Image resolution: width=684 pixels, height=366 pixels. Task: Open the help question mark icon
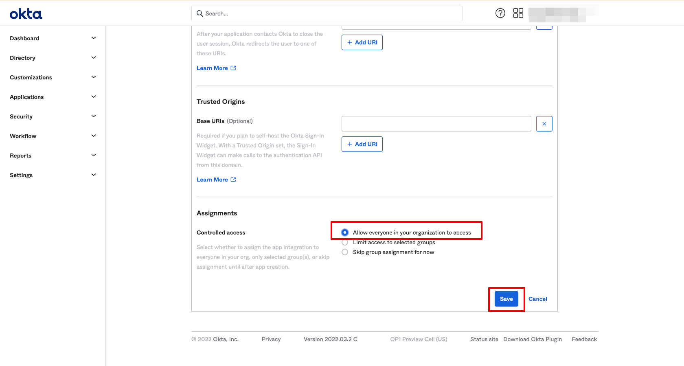click(500, 13)
